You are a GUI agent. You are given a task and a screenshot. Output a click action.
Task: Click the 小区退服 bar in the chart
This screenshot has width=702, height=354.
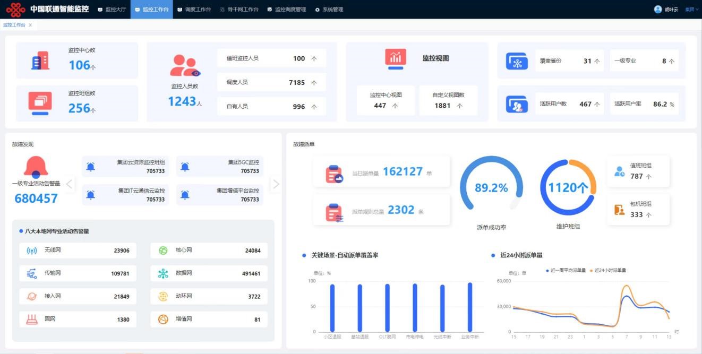pyautogui.click(x=332, y=308)
